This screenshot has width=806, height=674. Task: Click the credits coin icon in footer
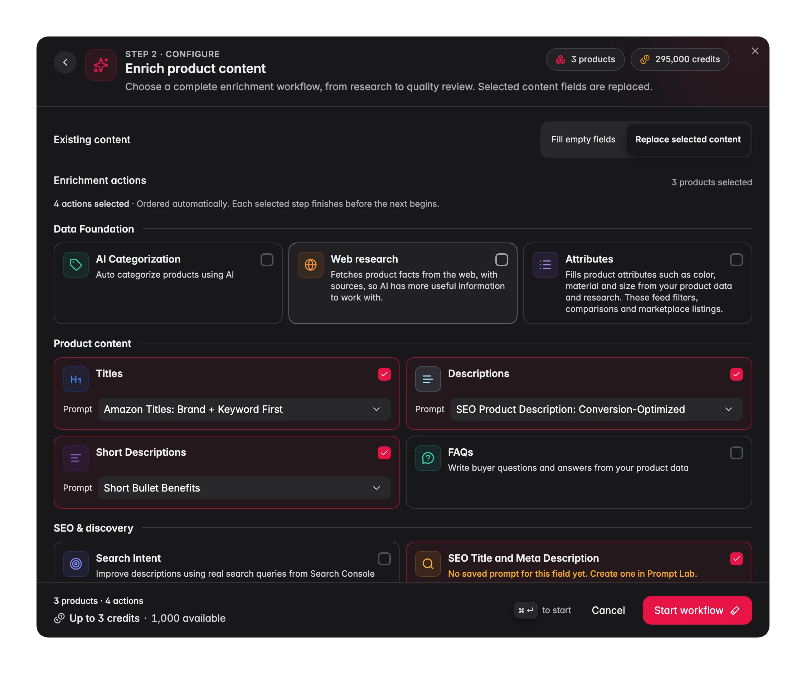pos(59,619)
